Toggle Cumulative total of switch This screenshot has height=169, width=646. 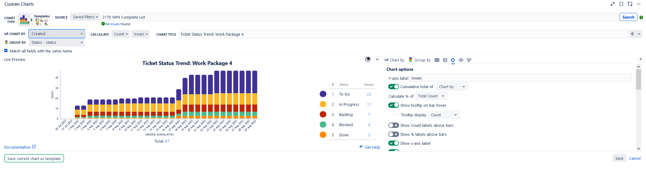(393, 87)
